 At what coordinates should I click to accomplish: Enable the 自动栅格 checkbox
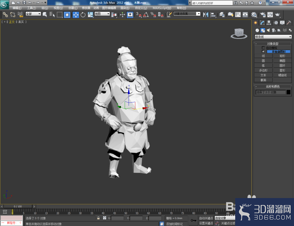click(263, 48)
